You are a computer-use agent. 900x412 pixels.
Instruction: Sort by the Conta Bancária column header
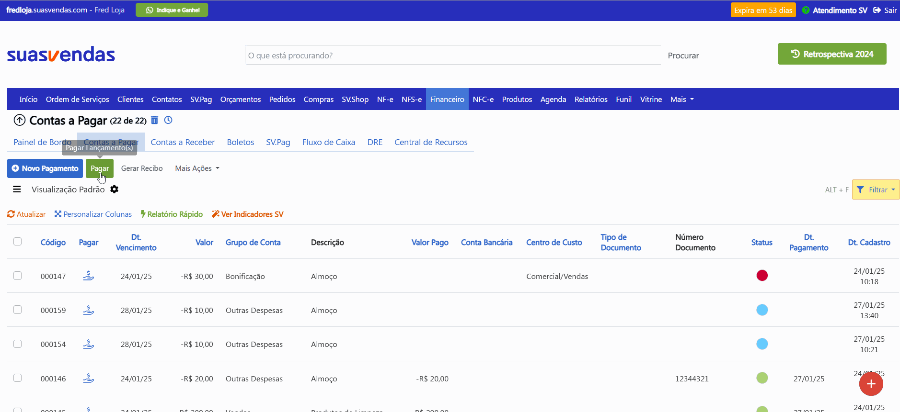pos(486,243)
